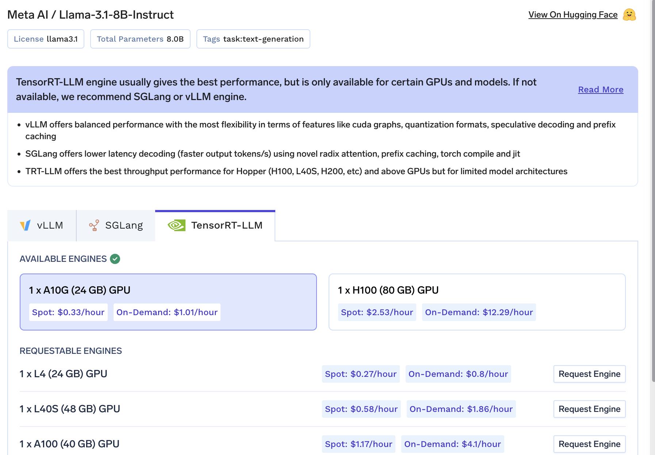Click the green available engines checkmark

[x=115, y=259]
